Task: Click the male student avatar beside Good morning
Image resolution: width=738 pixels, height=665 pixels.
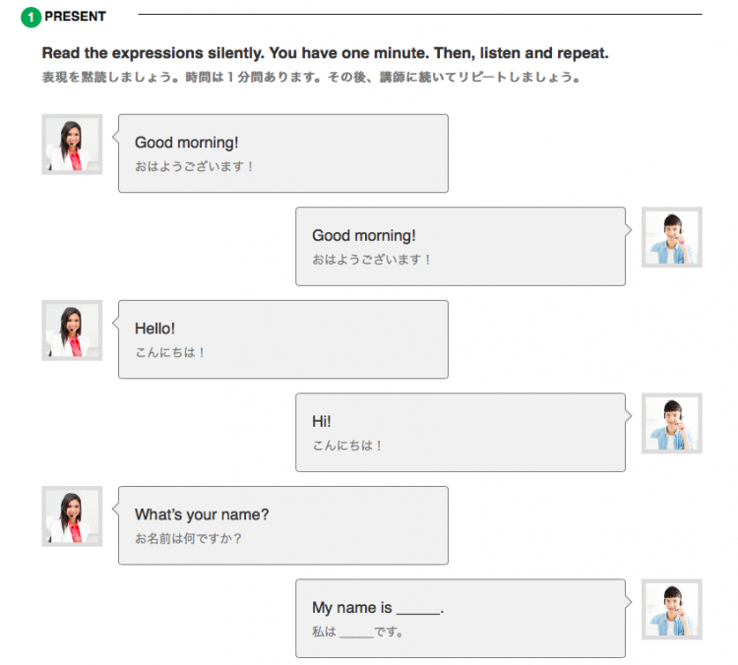Action: click(672, 237)
